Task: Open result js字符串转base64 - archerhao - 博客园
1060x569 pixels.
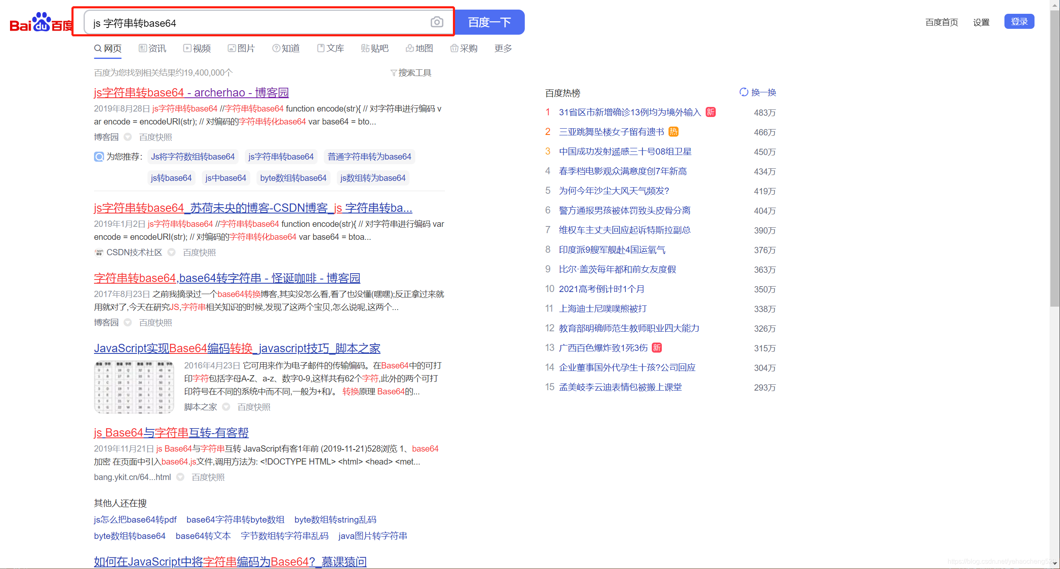Action: click(191, 92)
